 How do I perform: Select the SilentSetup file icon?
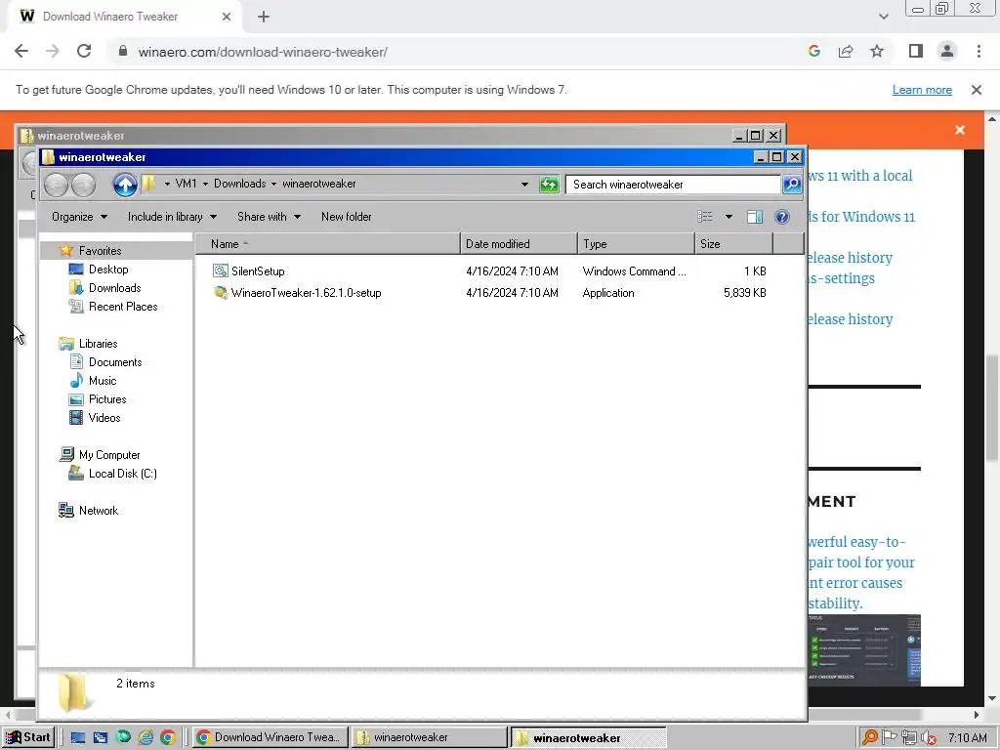pos(220,271)
